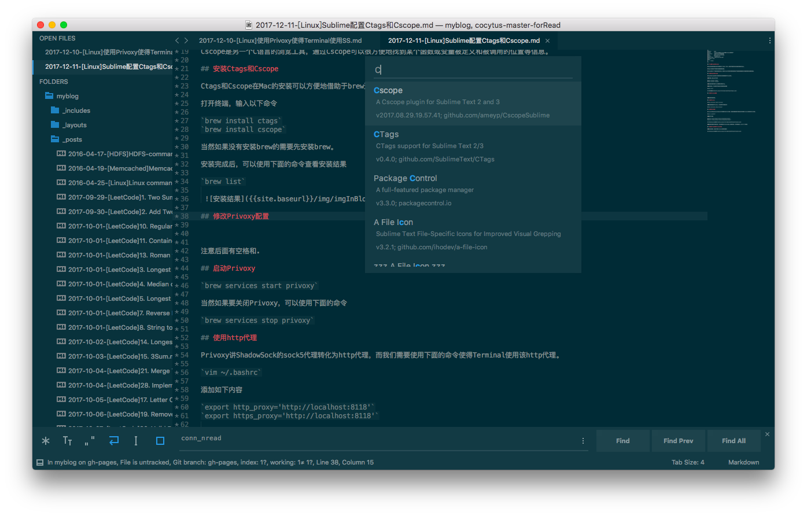Click the heading 安装Ctags和Cscope in editor
Image resolution: width=807 pixels, height=516 pixels.
245,69
